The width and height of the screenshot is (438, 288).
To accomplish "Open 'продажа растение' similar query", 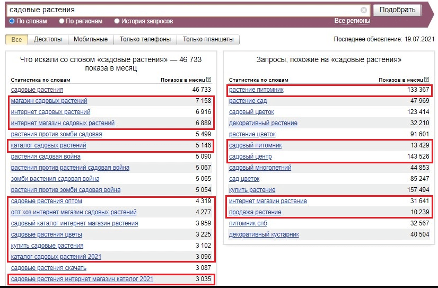I will [255, 212].
